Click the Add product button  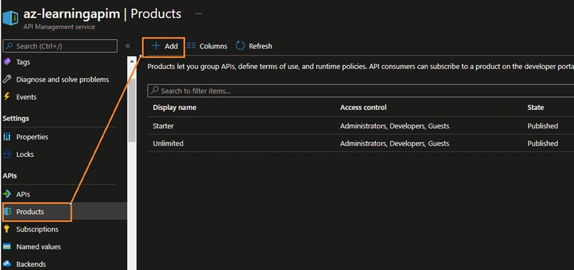tap(164, 46)
